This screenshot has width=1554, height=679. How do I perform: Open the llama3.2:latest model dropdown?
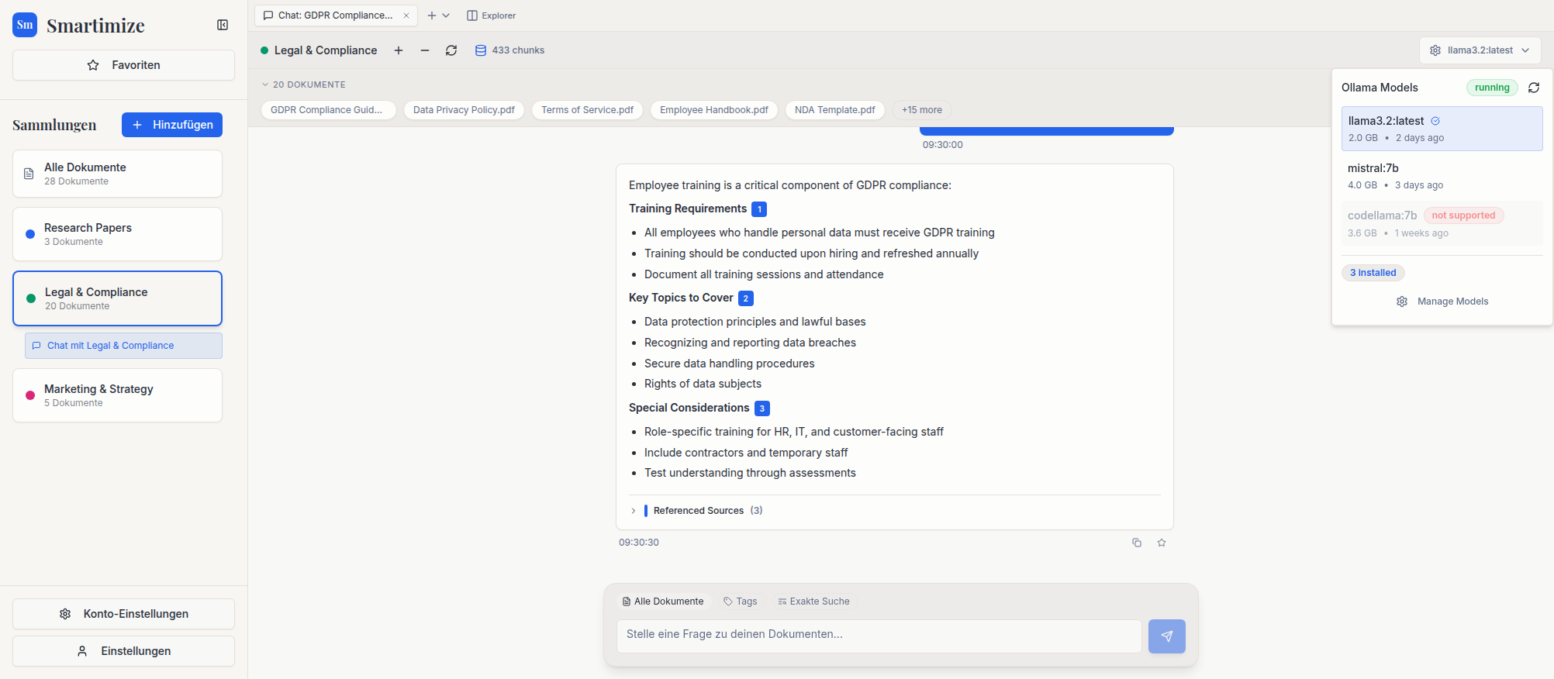1480,50
